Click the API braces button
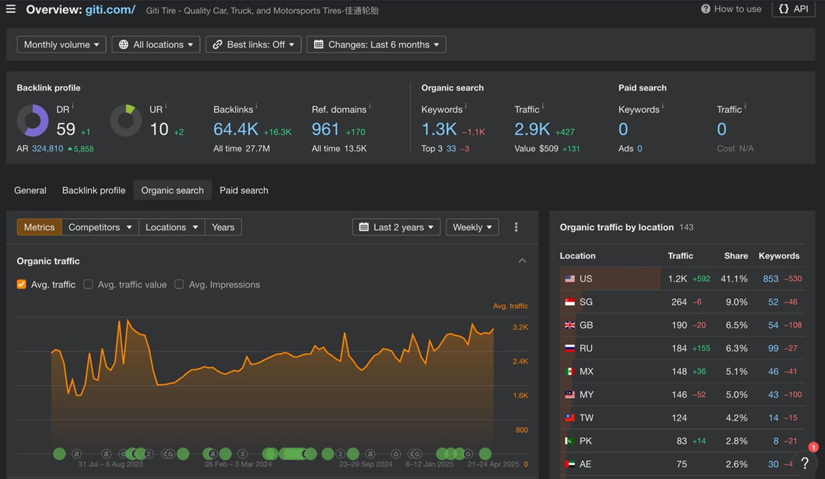Image resolution: width=825 pixels, height=479 pixels. pyautogui.click(x=793, y=9)
